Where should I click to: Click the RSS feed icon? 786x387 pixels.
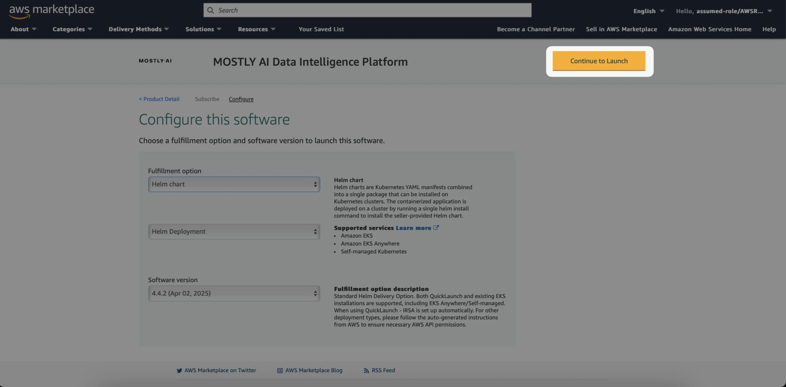pos(366,371)
